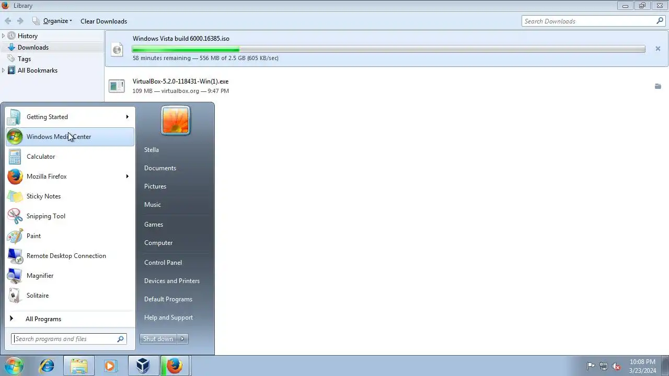Image resolution: width=669 pixels, height=376 pixels.
Task: Launch Windows Media Center
Action: point(70,137)
